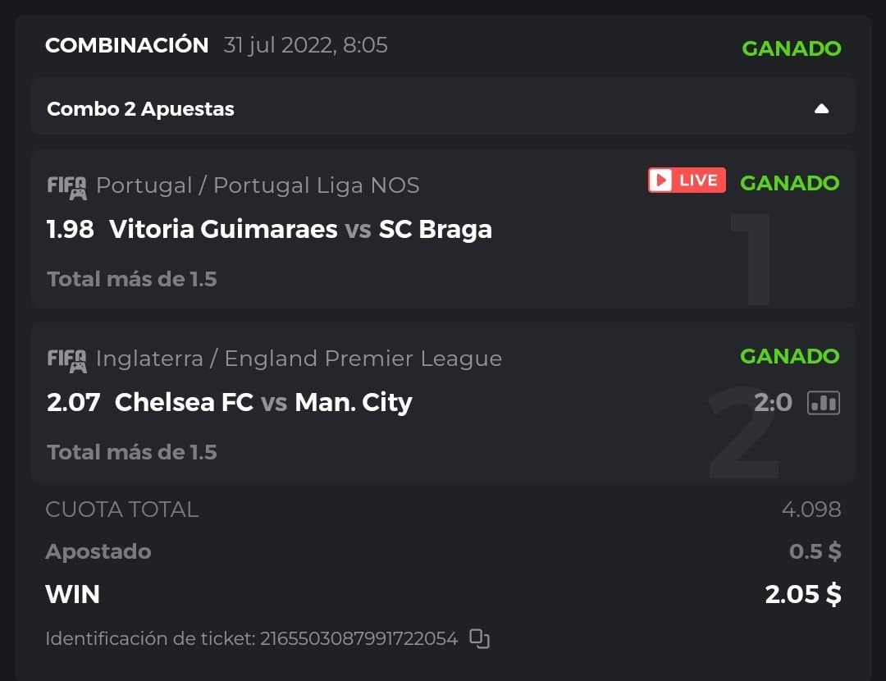Screen dimensions: 886x681
Task: Open Chelsea FC vs Man. City match
Action: (x=263, y=402)
